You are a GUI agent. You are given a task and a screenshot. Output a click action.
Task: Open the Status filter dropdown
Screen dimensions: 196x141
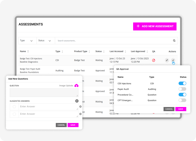point(45,41)
